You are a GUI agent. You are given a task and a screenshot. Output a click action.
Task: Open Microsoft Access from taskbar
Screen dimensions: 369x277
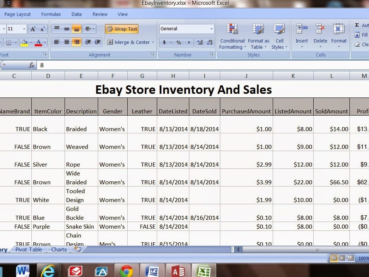178,271
